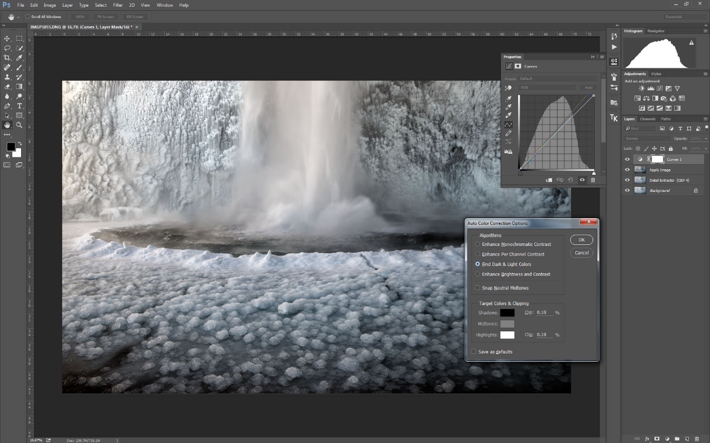Toggle Curves adjustment visibility in Properties
The height and width of the screenshot is (443, 710).
tap(582, 180)
